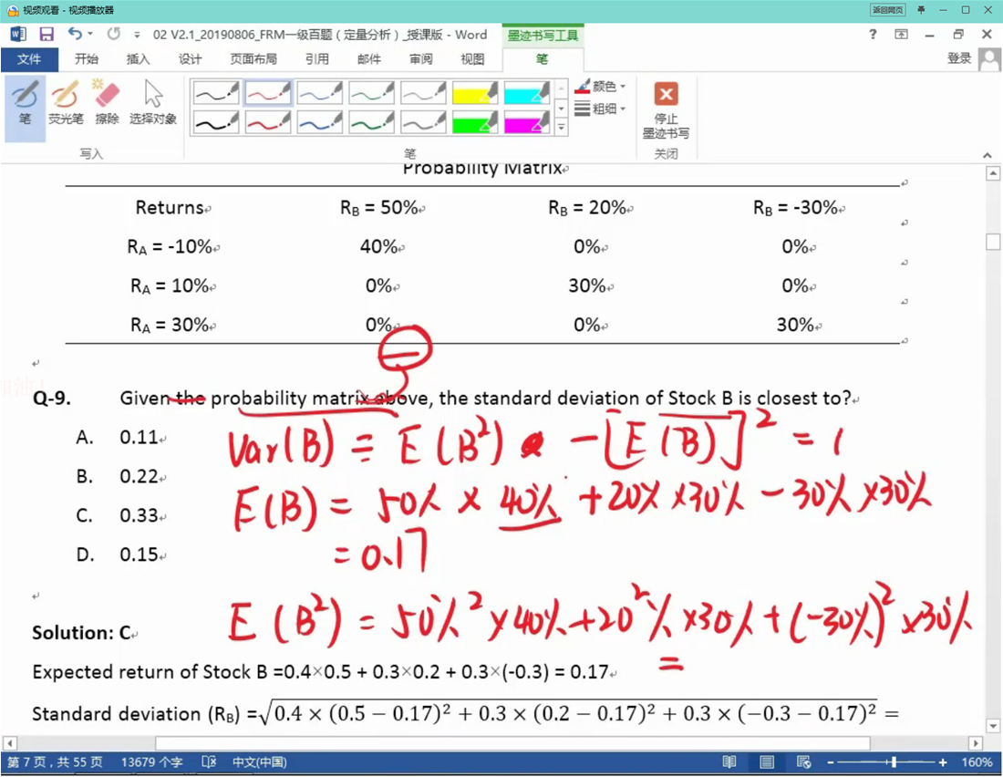The image size is (1003, 777).
Task: Choose the magenta highlighter pen swatch
Action: (x=526, y=122)
